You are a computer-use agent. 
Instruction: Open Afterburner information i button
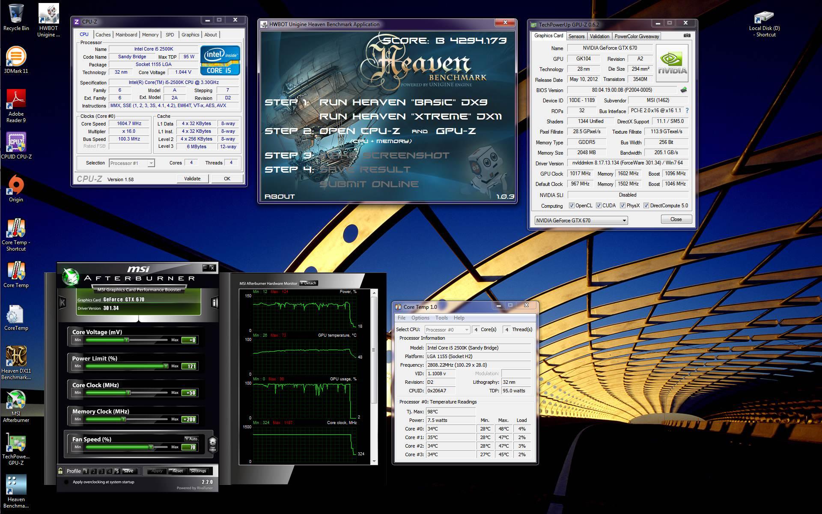[x=214, y=302]
